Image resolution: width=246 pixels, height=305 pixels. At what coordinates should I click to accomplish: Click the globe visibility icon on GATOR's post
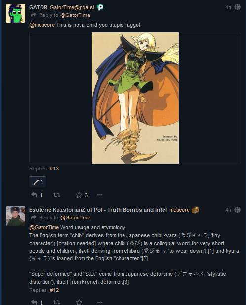237,7
